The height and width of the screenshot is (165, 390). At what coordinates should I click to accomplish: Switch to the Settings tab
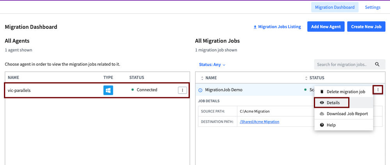pyautogui.click(x=372, y=7)
